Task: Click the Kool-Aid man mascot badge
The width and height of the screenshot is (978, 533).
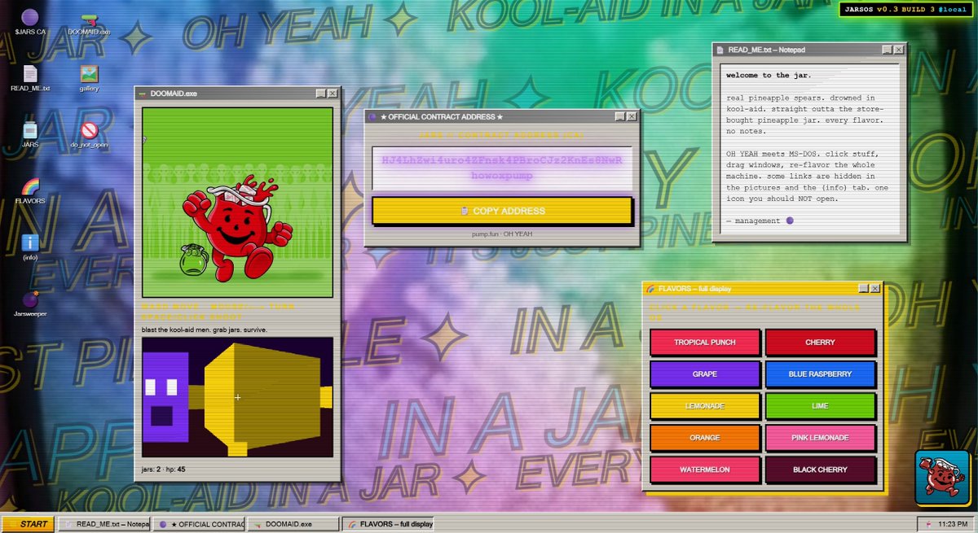Action: 941,478
